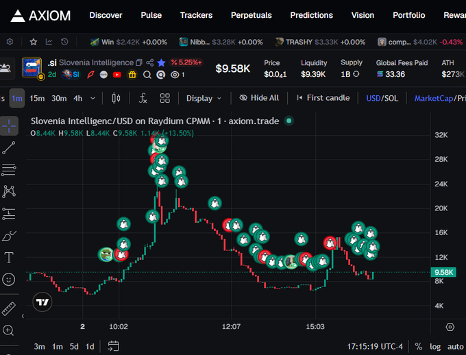Click the magnifier search icon beside gift
Viewport: 466px width, 355px height.
[147, 75]
